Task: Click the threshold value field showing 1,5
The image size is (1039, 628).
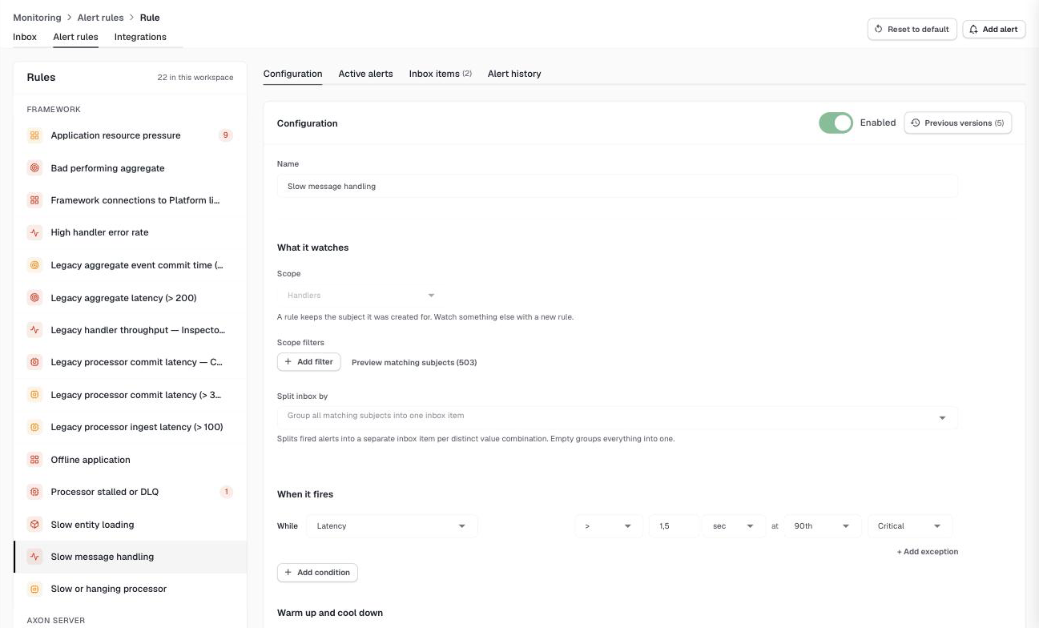Action: [674, 526]
